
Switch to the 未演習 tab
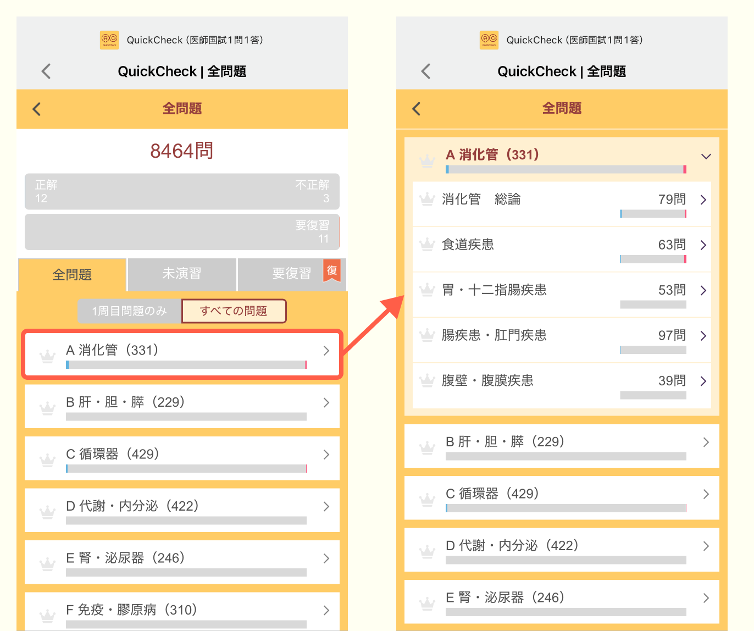pos(182,274)
